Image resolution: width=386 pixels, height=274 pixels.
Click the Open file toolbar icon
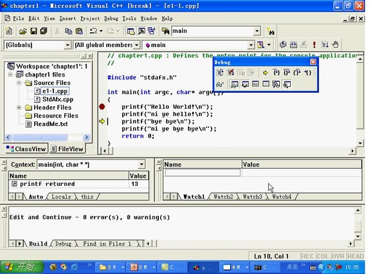[23, 31]
